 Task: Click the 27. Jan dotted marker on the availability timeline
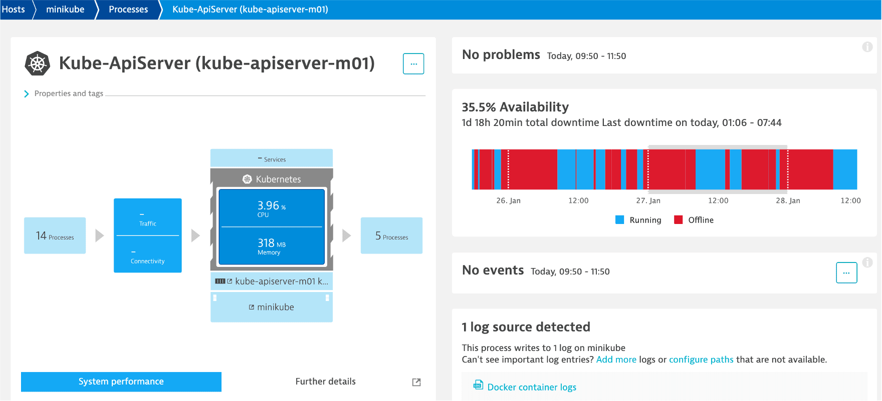click(648, 169)
